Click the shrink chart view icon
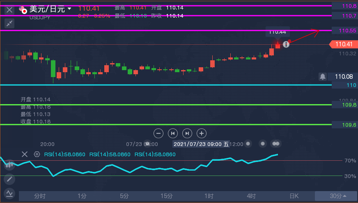 (x=9, y=23)
